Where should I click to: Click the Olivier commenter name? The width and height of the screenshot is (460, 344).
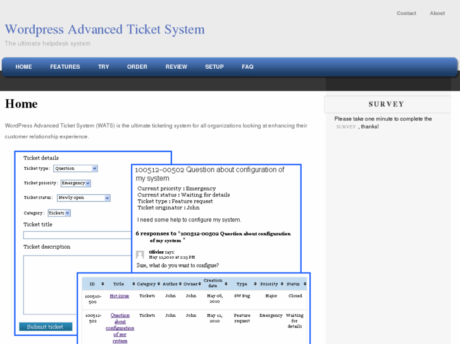[156, 252]
